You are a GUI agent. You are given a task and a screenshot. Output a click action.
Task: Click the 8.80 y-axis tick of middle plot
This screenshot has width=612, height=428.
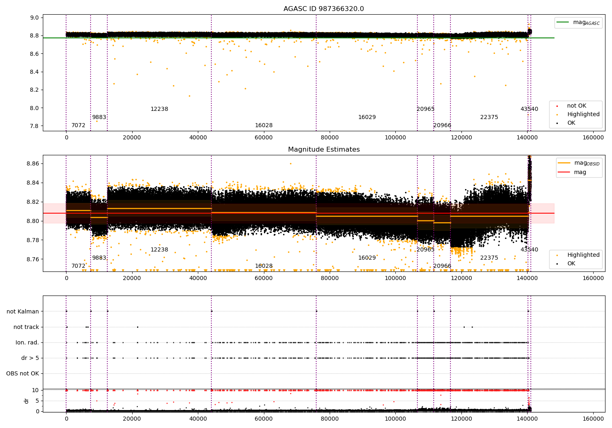[x=33, y=221]
